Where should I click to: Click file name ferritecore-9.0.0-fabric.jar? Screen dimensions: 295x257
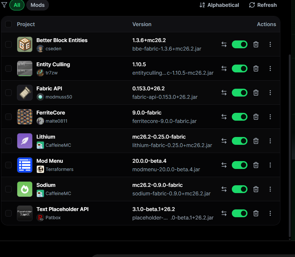click(x=164, y=121)
